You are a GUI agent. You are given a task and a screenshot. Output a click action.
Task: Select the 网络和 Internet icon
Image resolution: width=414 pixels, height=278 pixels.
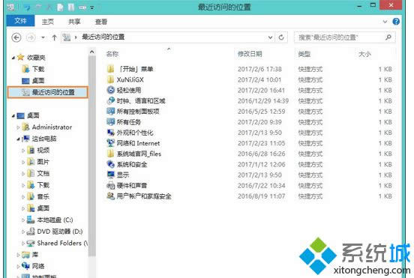pos(111,143)
